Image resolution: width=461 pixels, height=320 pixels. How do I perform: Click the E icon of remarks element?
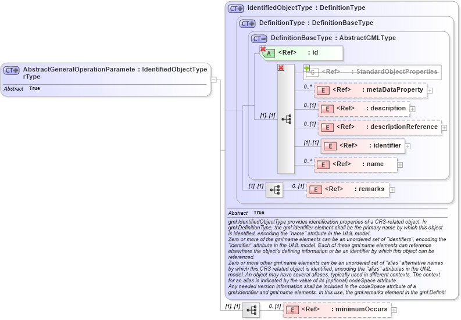[x=316, y=189]
